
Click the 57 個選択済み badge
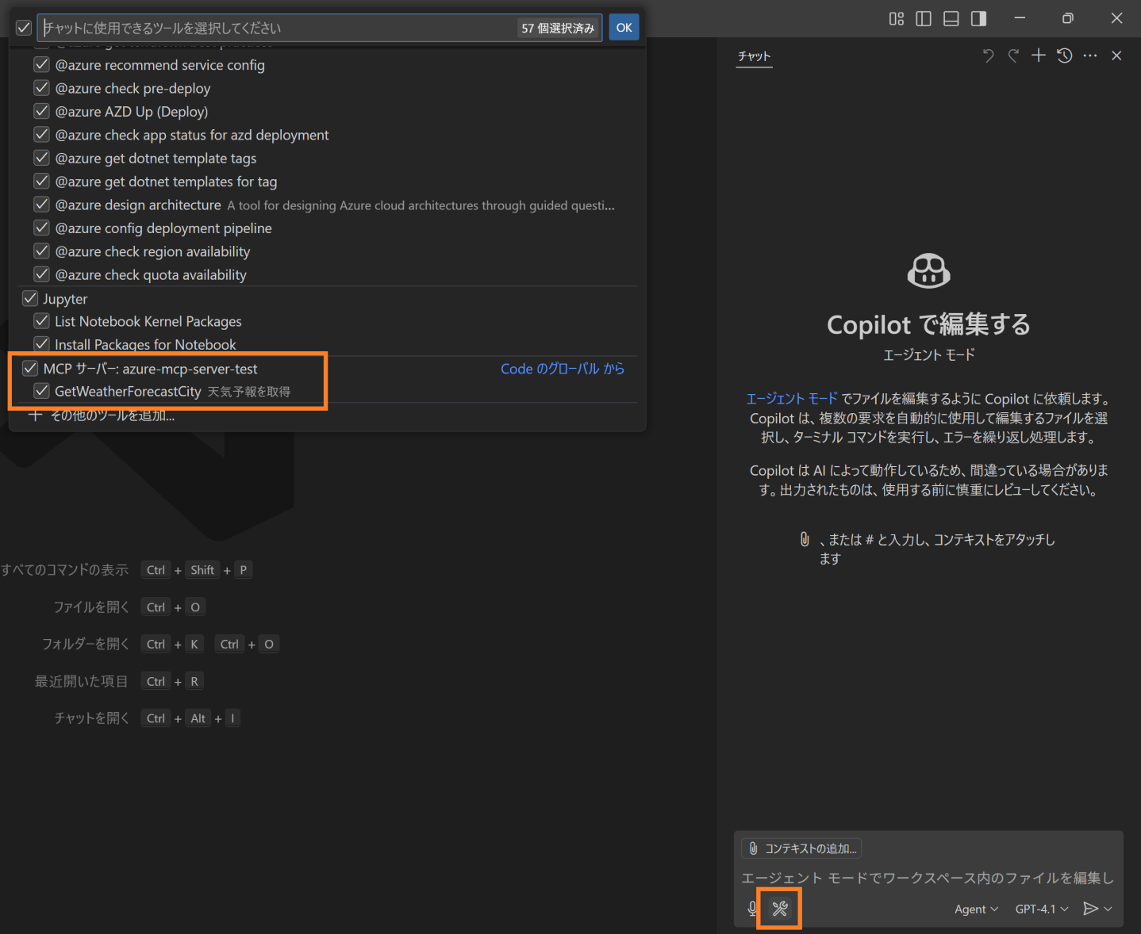pyautogui.click(x=558, y=28)
